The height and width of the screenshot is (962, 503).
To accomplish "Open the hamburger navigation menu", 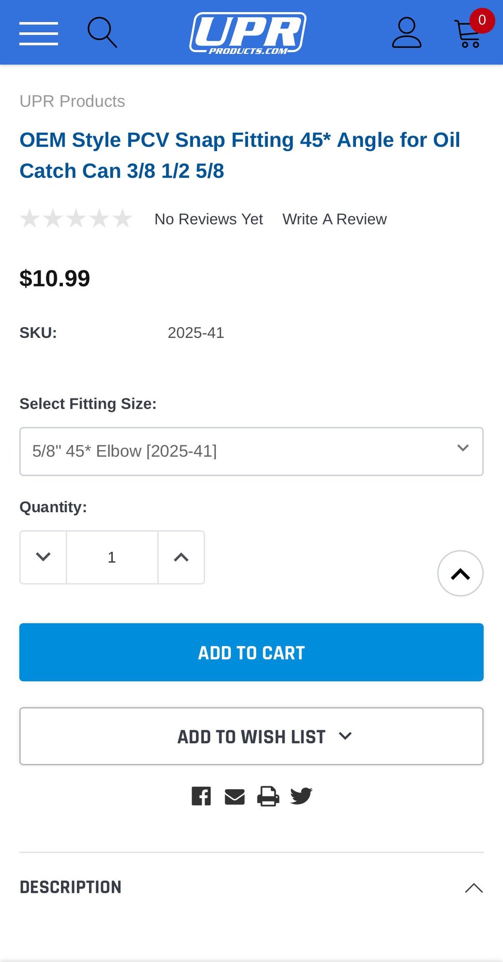I will (39, 33).
